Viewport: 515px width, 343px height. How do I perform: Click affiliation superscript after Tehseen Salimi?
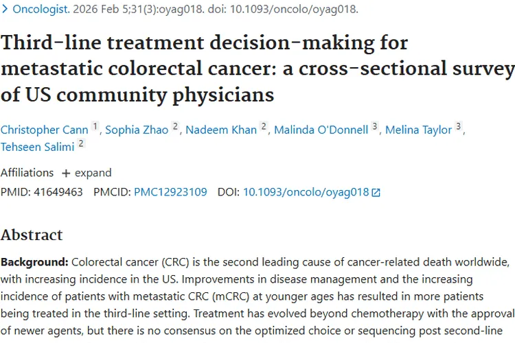pos(81,142)
